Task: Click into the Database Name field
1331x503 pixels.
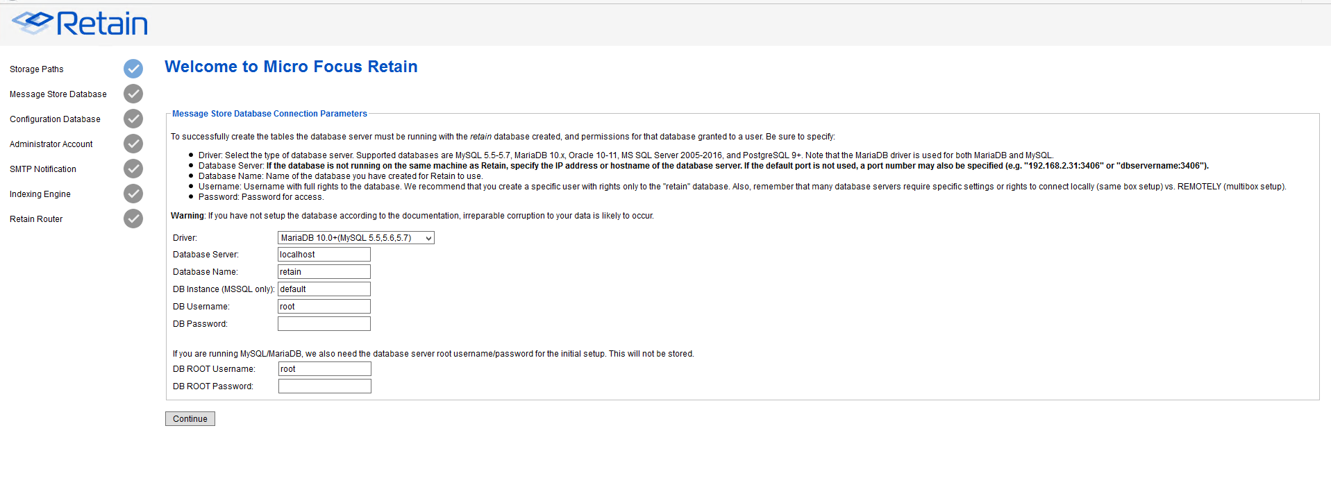Action: [x=324, y=272]
